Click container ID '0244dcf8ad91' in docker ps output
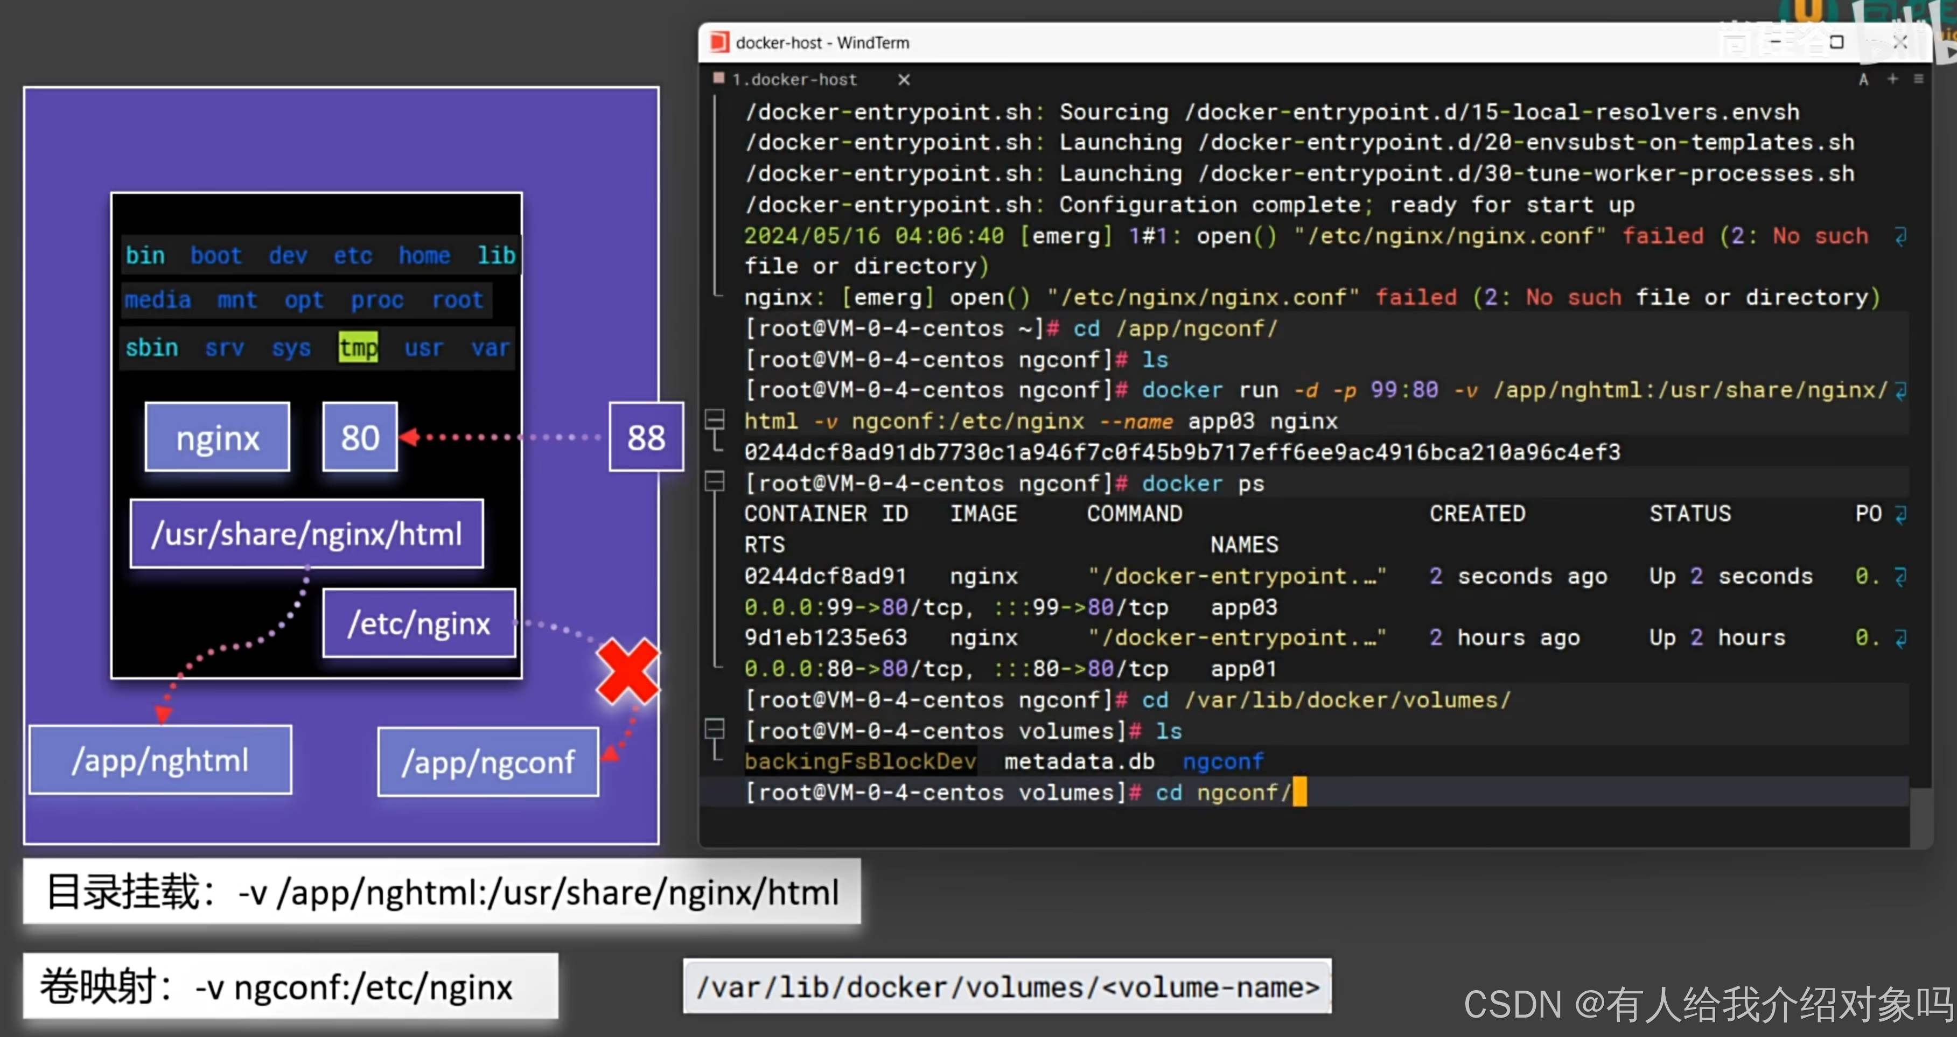Screen dimensions: 1957x1037 click(825, 577)
